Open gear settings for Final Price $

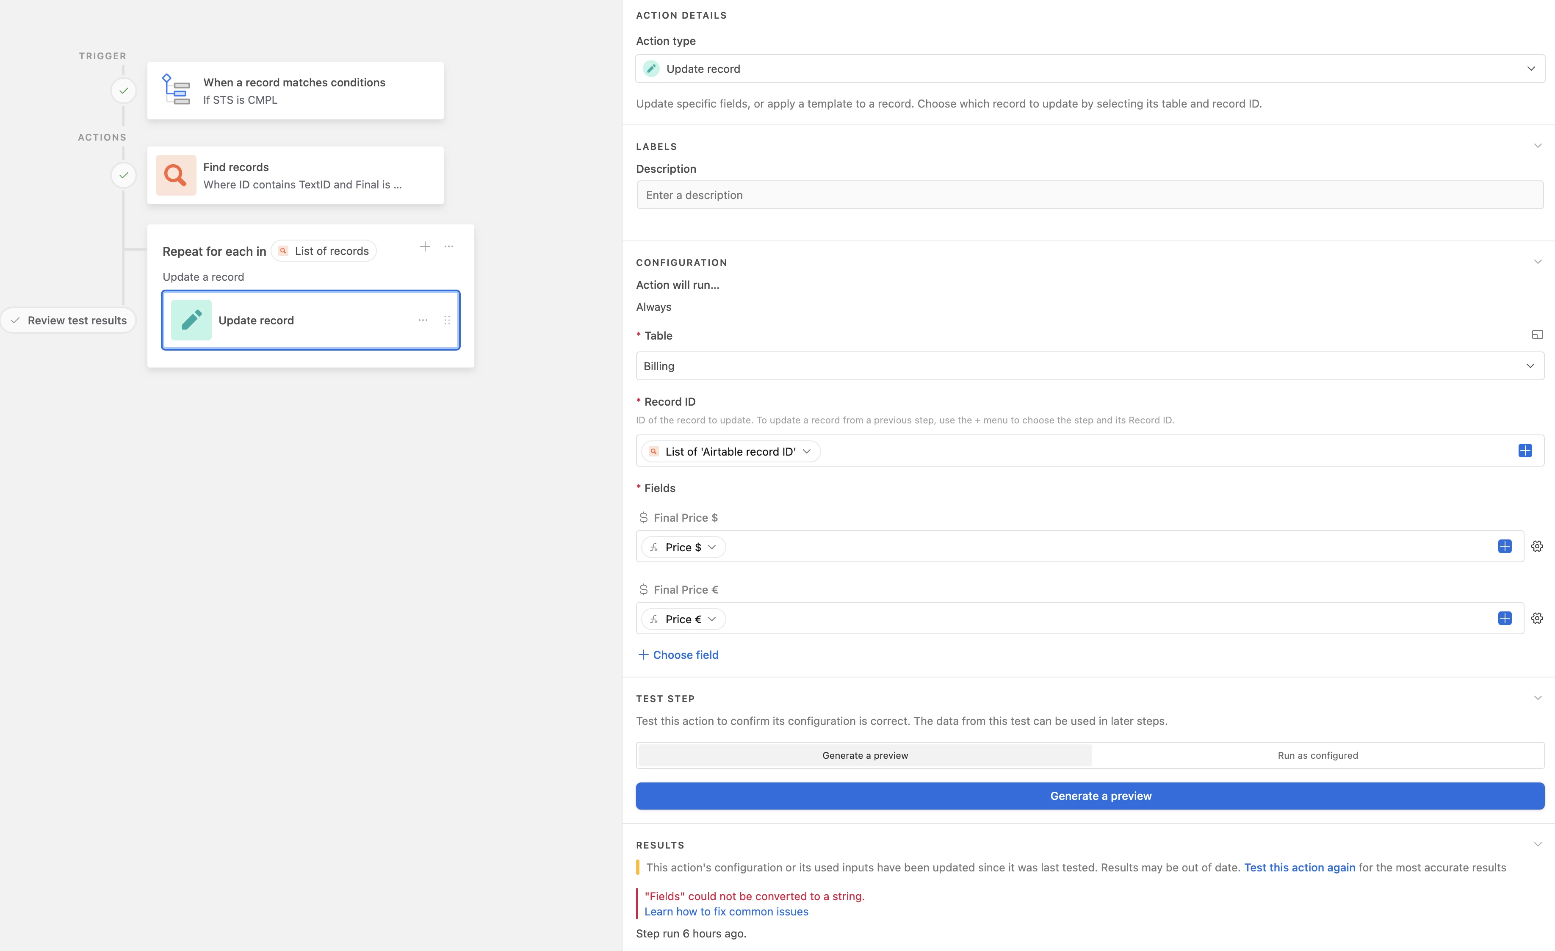[1537, 547]
